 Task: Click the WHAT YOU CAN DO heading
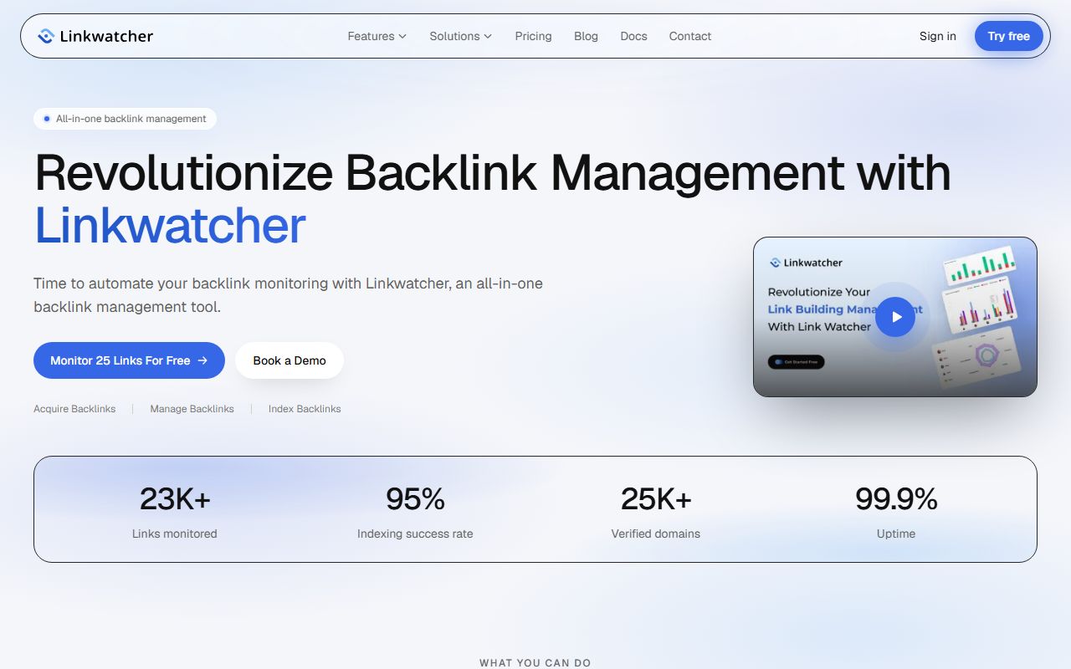pos(535,663)
